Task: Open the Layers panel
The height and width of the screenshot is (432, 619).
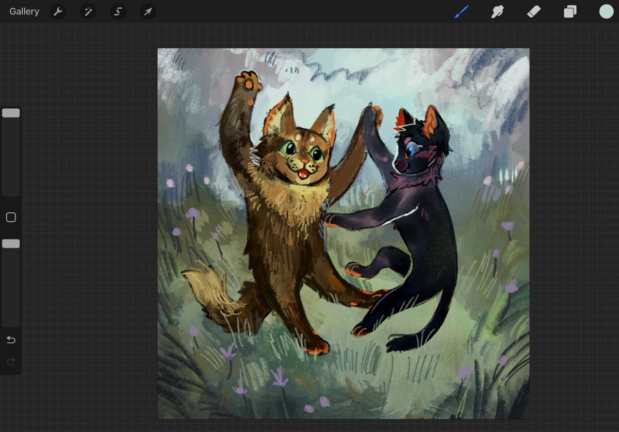Action: coord(570,11)
